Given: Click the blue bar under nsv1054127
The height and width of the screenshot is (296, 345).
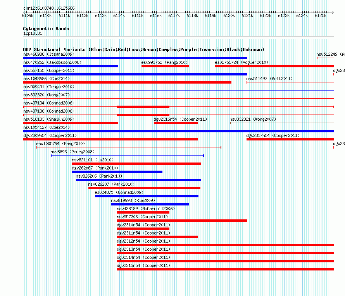Looking at the screenshot, I should [x=178, y=131].
